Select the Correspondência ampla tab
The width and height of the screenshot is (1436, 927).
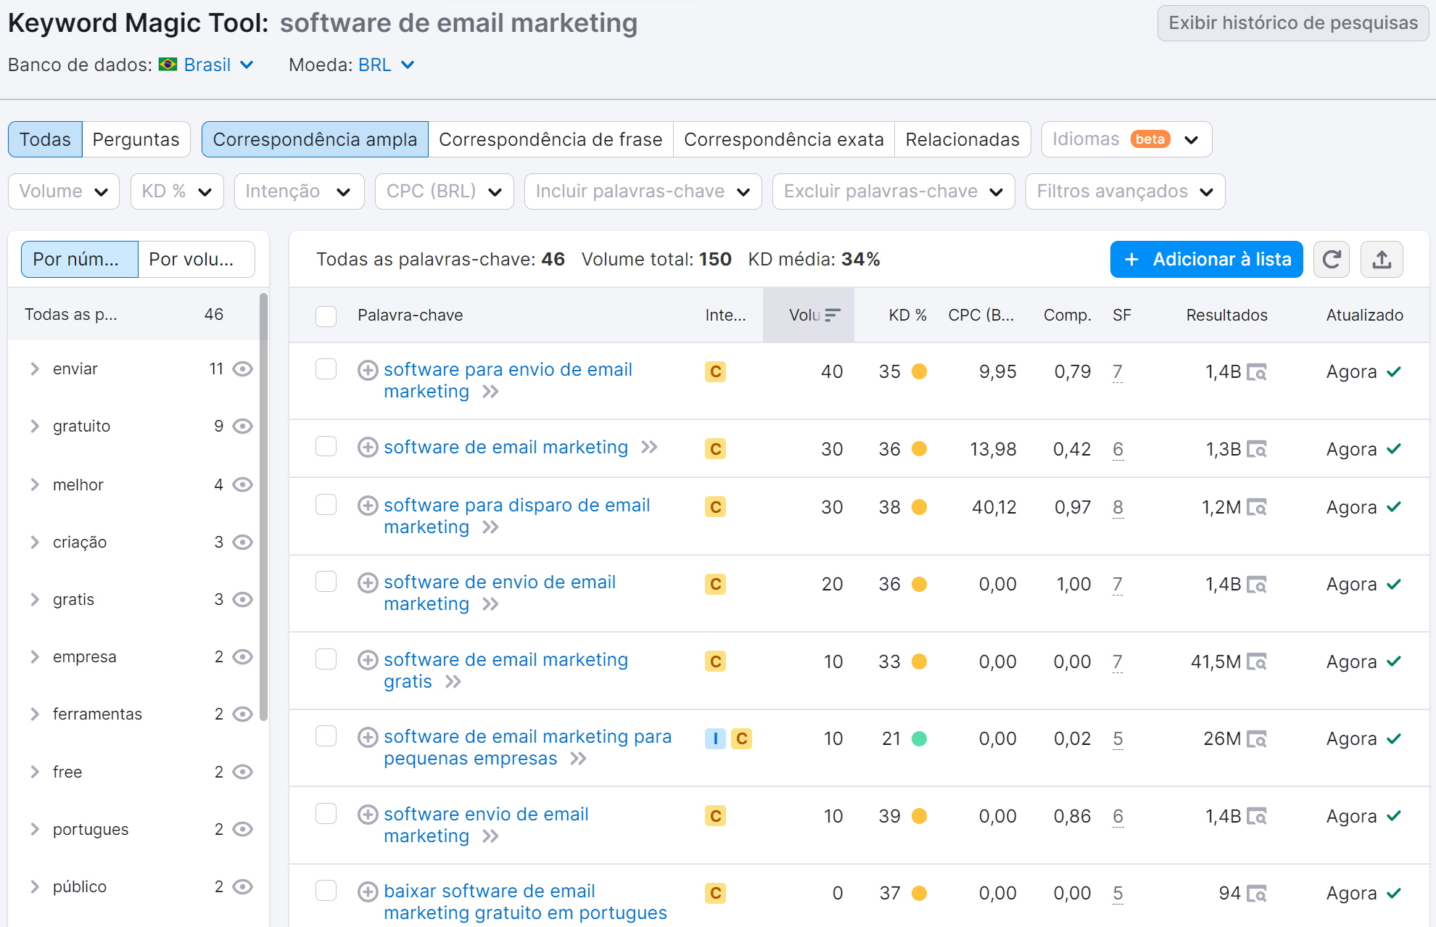313,138
